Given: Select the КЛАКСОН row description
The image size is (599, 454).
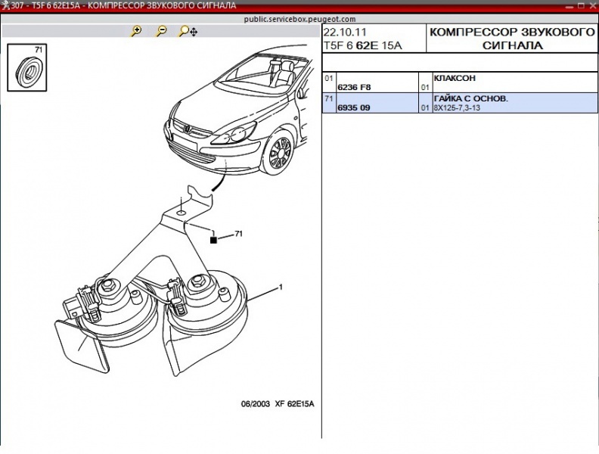Looking at the screenshot, I should 455,78.
